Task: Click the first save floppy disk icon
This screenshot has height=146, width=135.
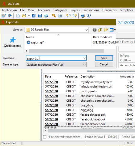Action: click(x=34, y=16)
